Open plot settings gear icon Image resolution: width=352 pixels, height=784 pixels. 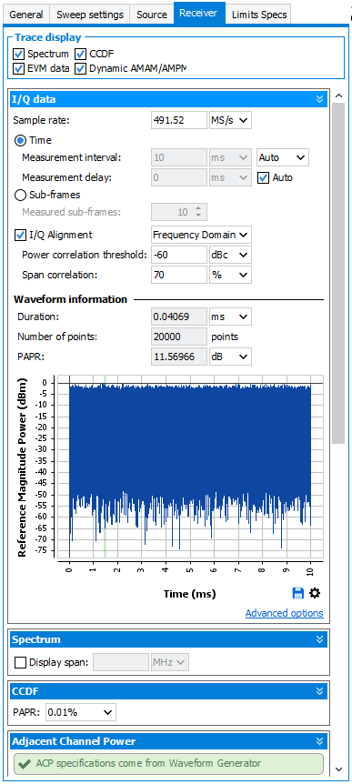315,594
